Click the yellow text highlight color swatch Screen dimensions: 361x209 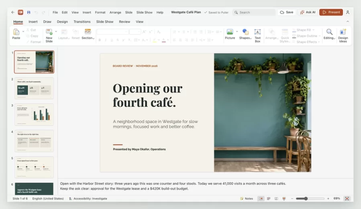pos(155,40)
